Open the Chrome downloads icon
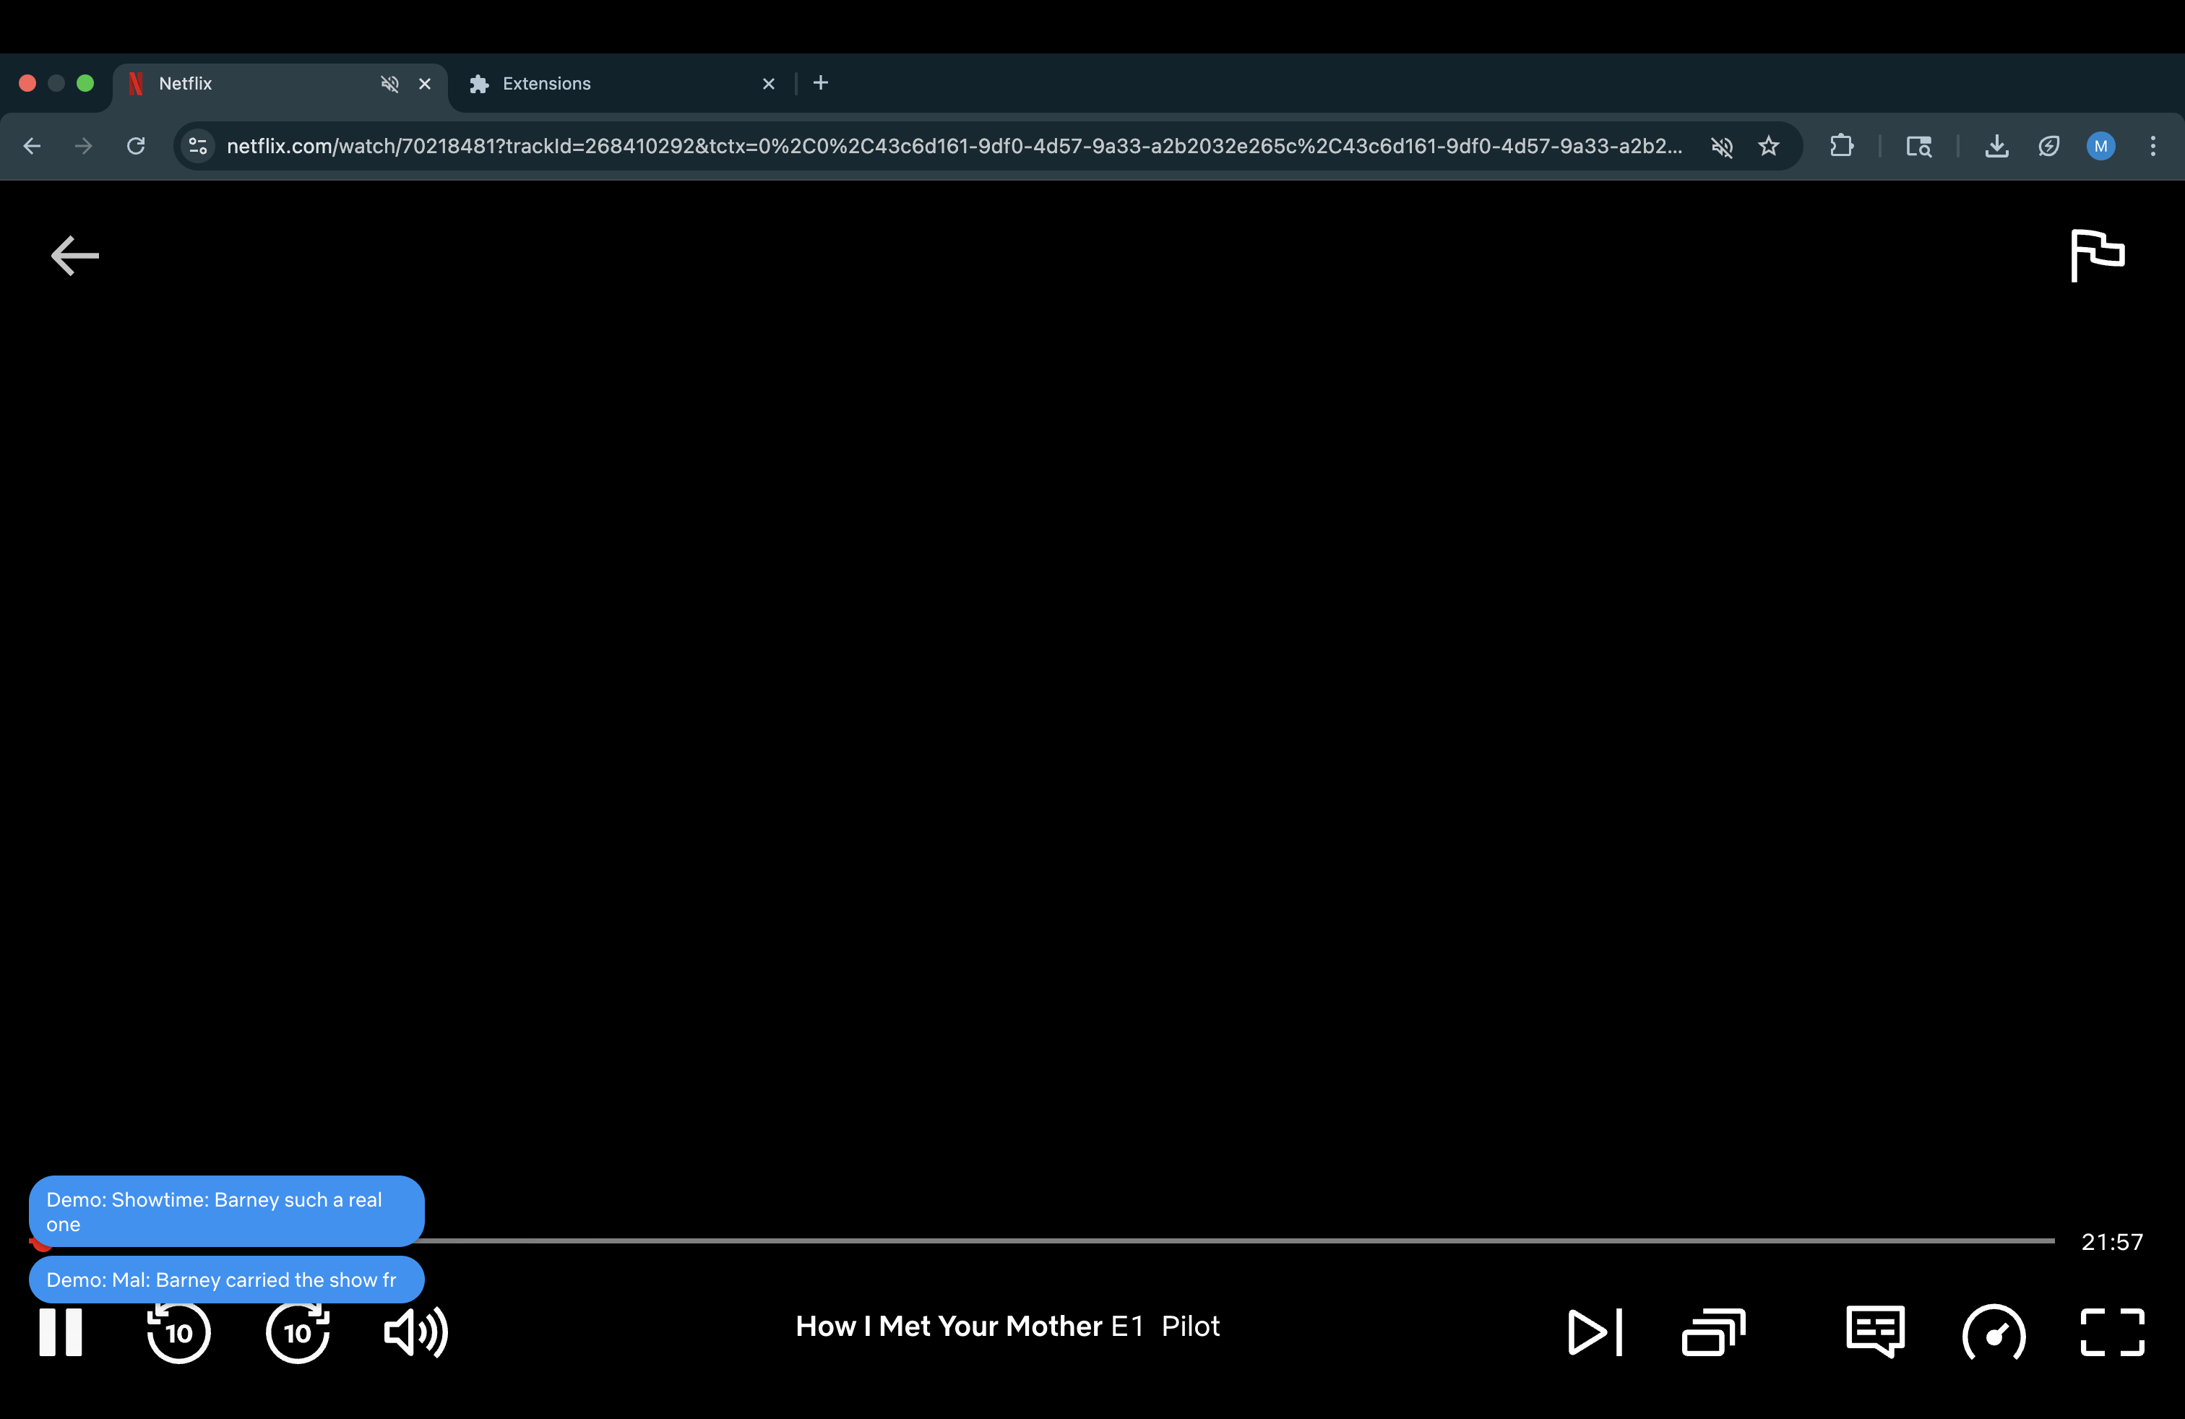This screenshot has height=1419, width=2185. (1996, 146)
